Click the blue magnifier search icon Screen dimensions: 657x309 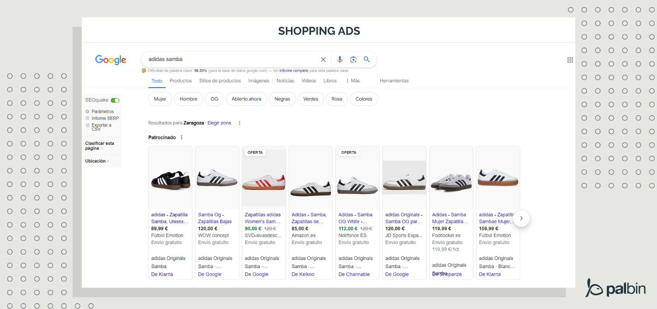pos(367,59)
